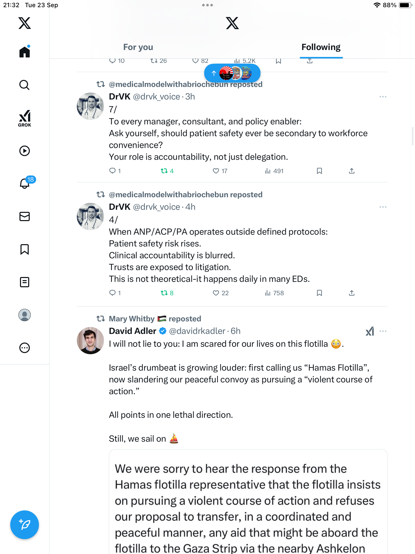Jump to new posts pill

(x=232, y=73)
